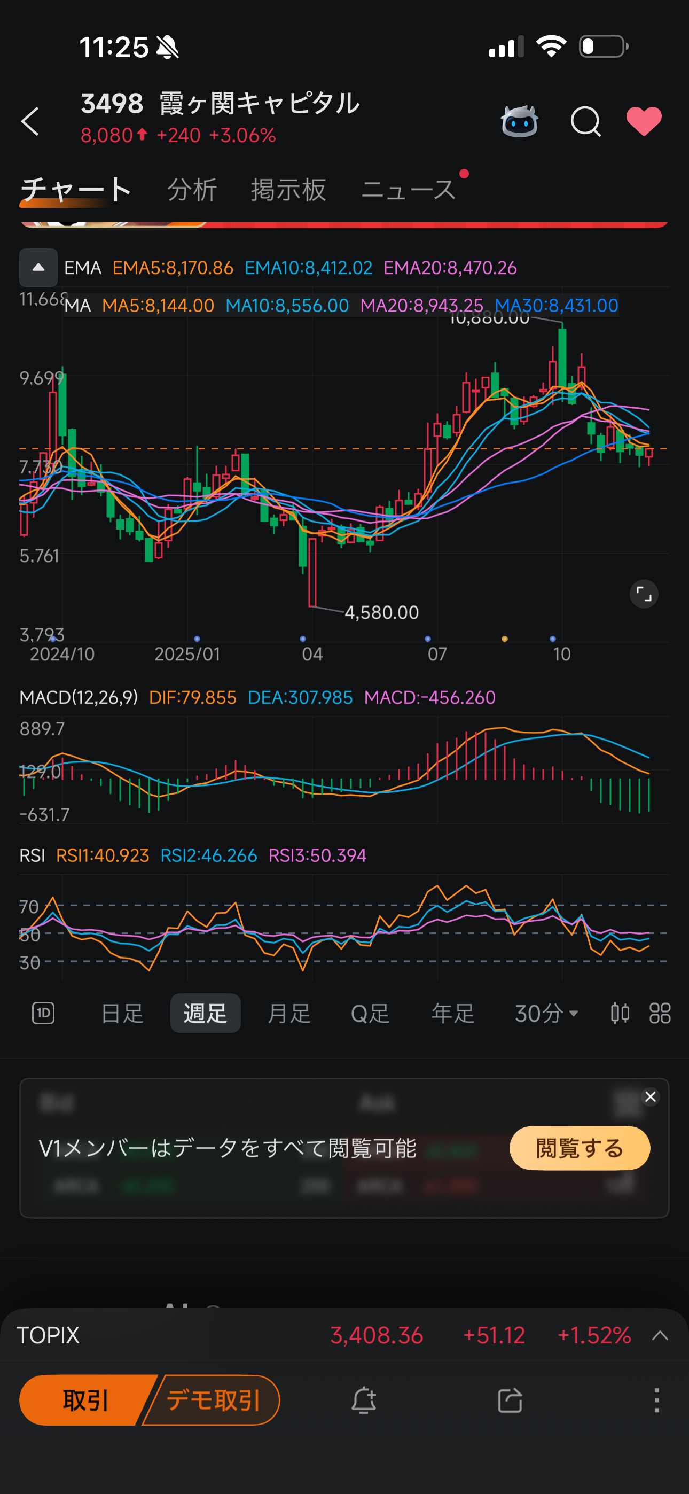
Task: Expand chart to fullscreen
Action: (x=644, y=594)
